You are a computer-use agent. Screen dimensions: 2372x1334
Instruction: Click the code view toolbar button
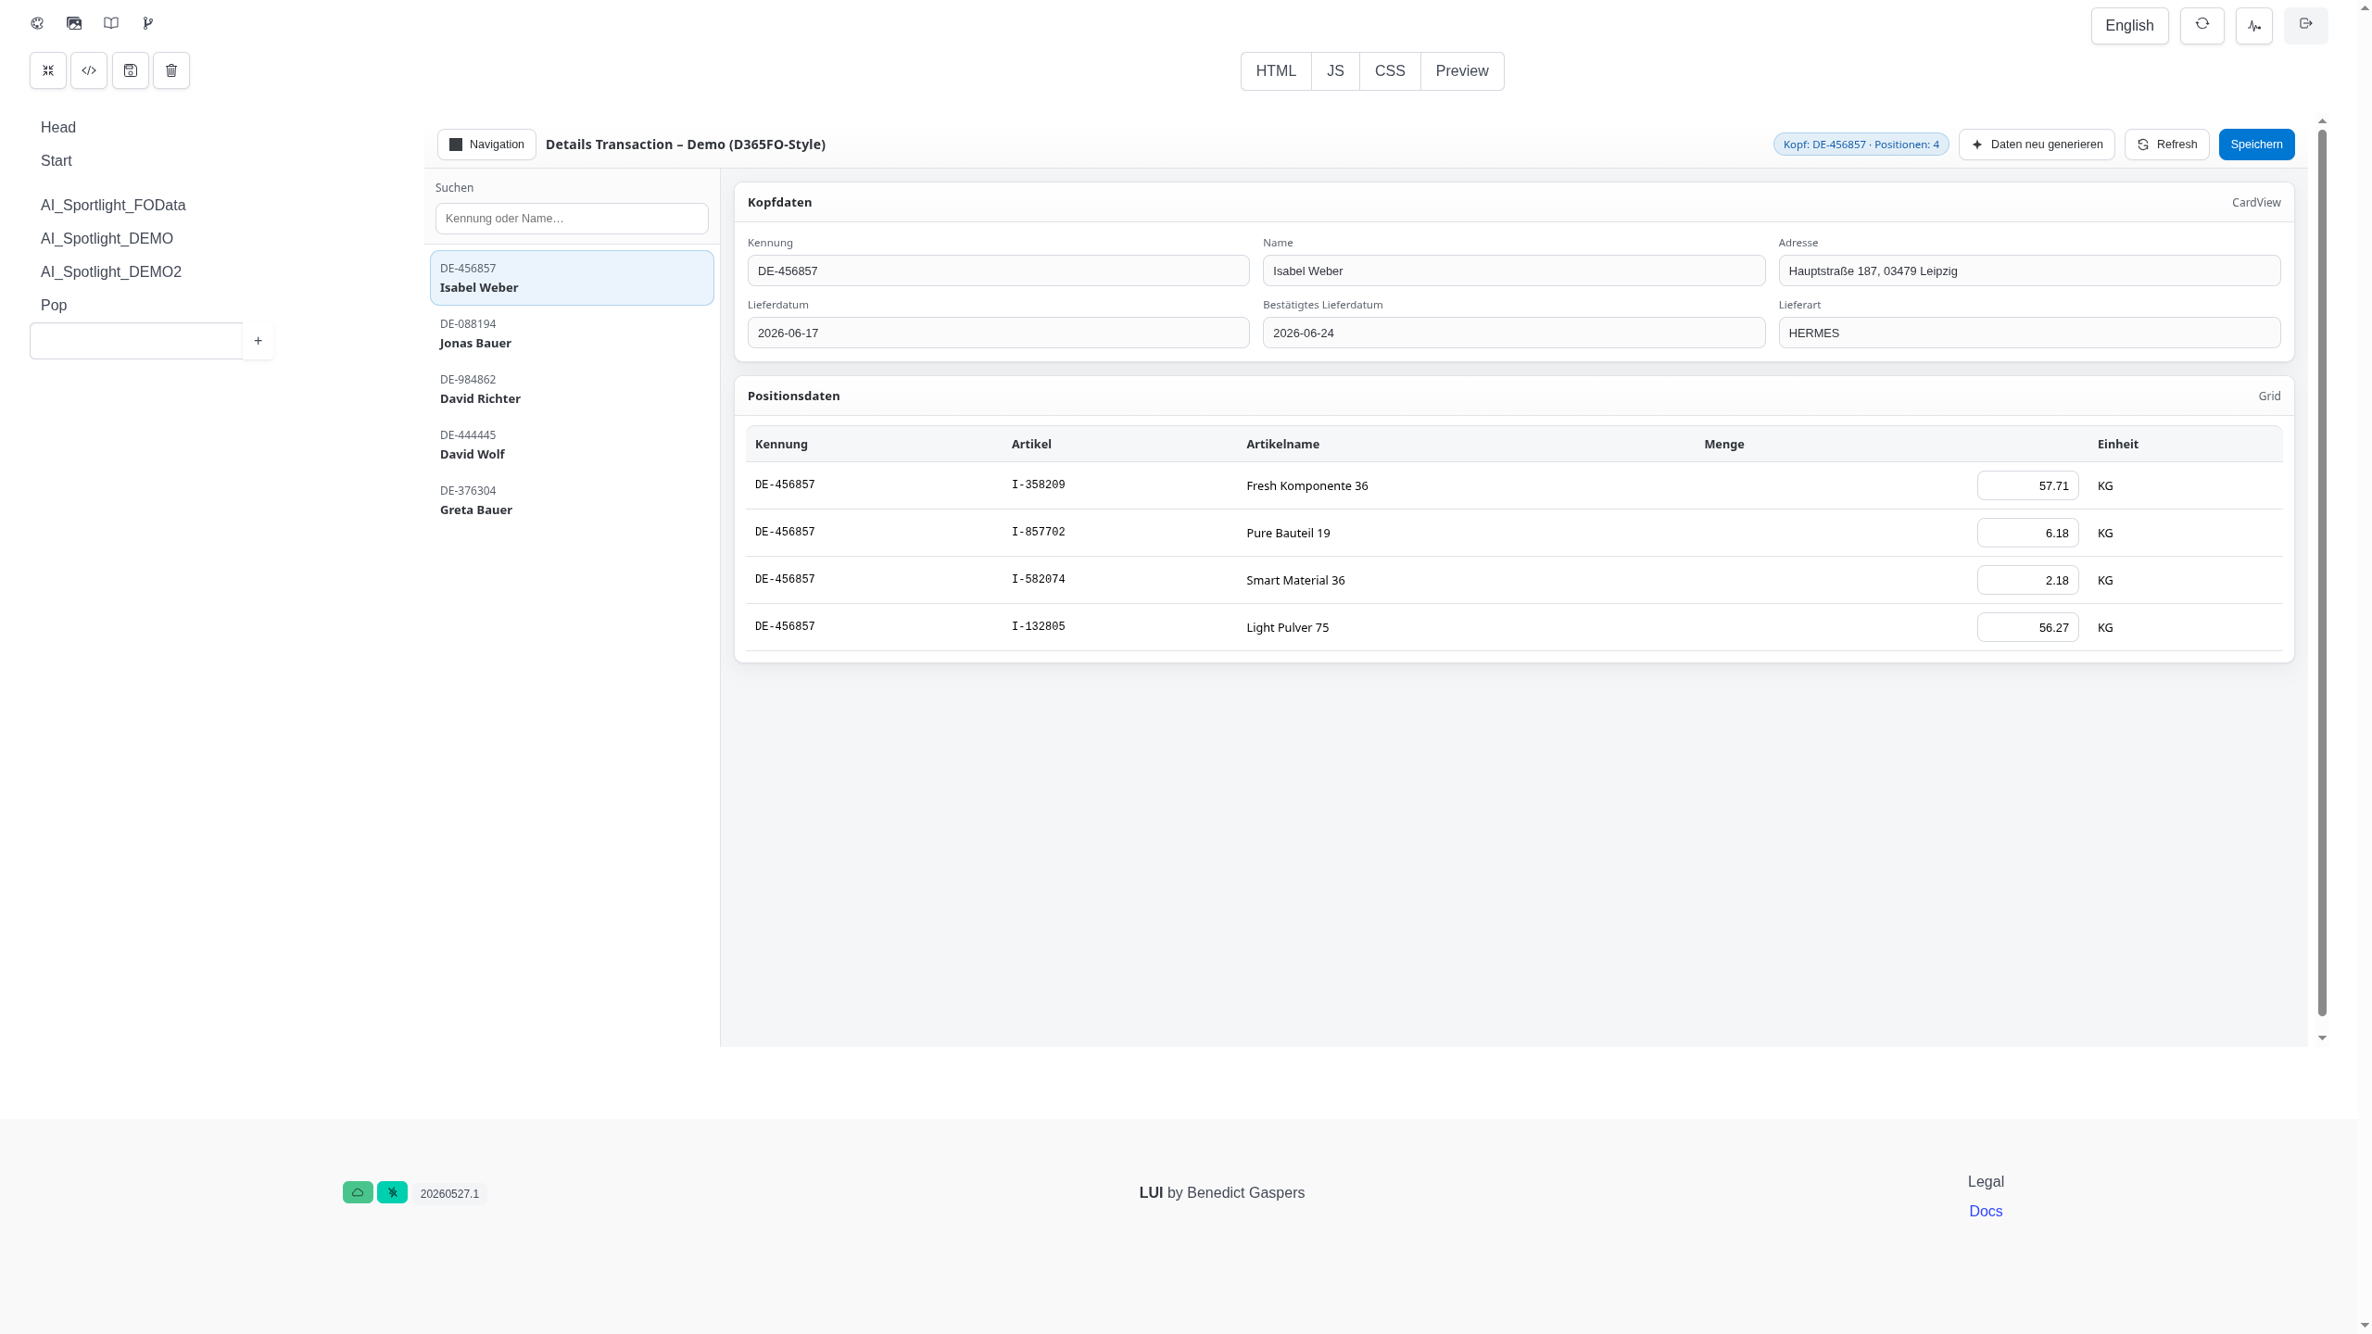[x=89, y=70]
